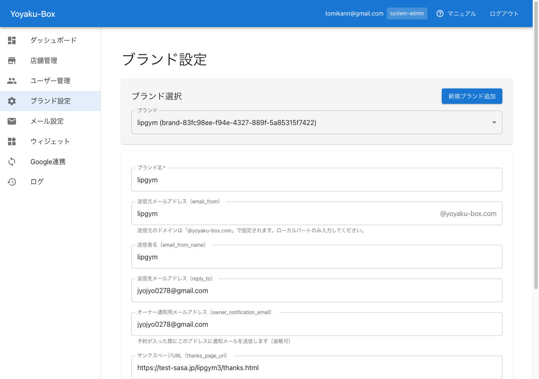This screenshot has width=539, height=379.
Task: Open the メール設定 menu item
Action: click(47, 121)
